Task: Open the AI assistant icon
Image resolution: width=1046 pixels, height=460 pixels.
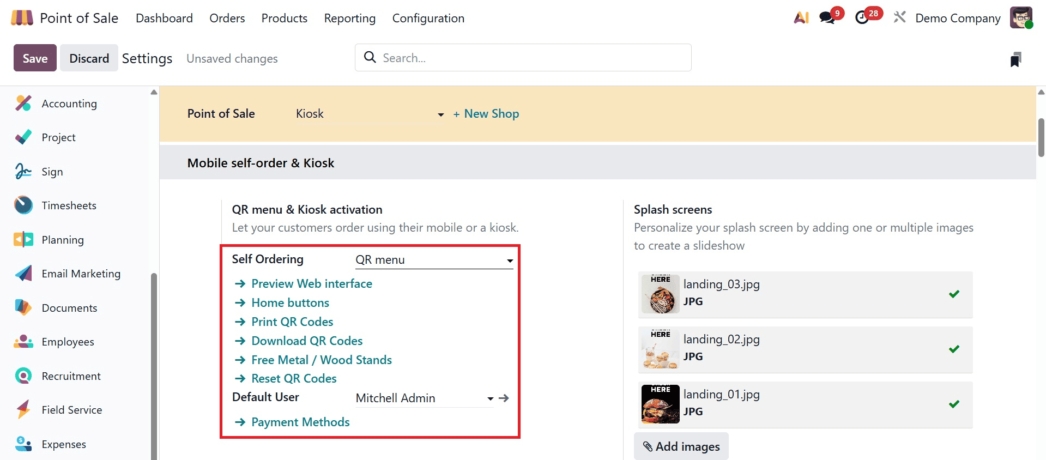Action: coord(801,17)
